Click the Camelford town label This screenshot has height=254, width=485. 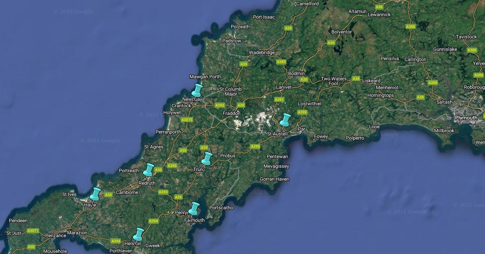pos(308,4)
